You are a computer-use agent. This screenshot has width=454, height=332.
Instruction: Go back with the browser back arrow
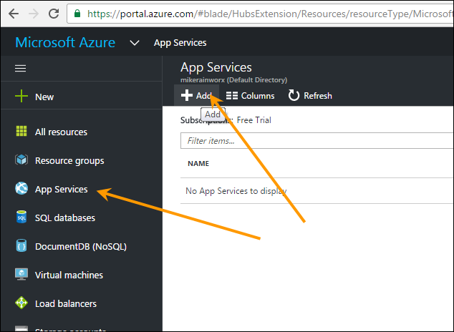pyautogui.click(x=14, y=14)
